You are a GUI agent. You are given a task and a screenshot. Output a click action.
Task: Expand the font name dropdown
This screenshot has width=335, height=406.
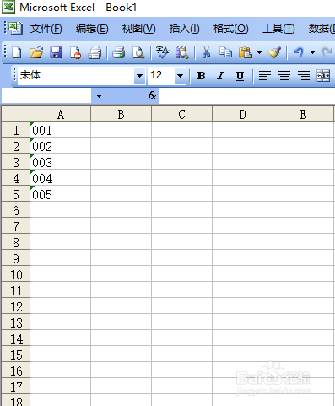point(139,76)
